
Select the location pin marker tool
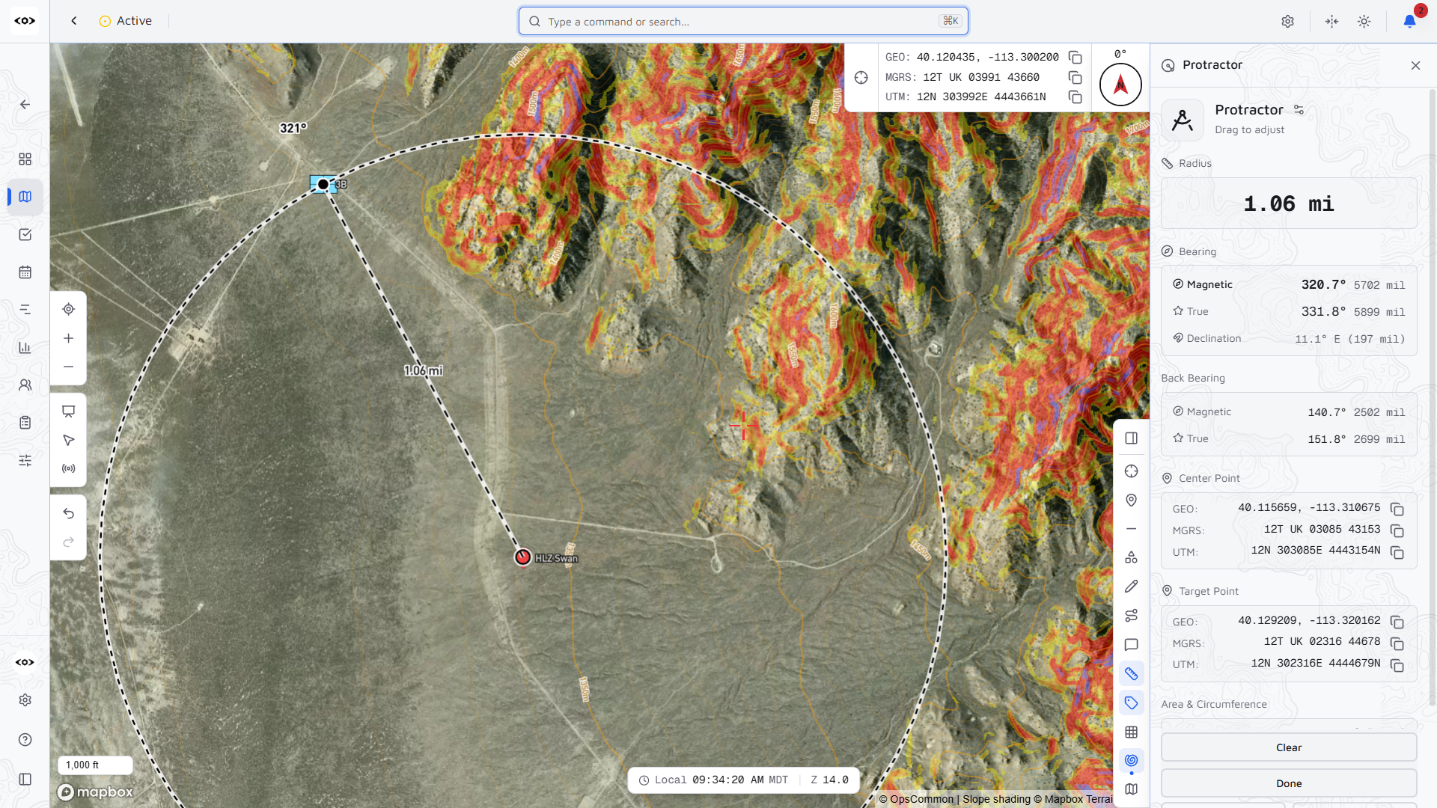1131,500
